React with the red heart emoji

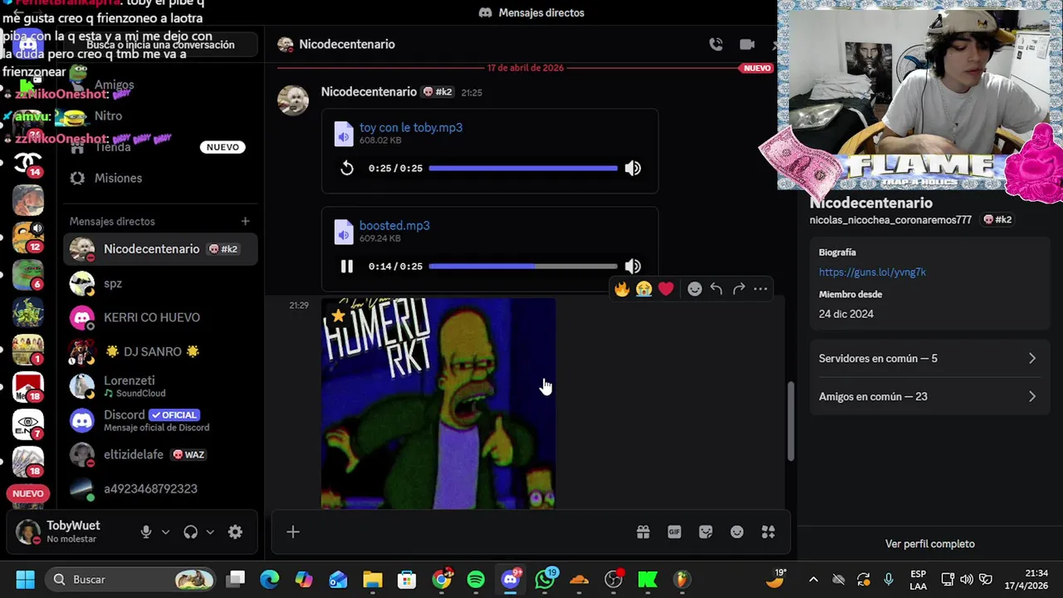(666, 289)
